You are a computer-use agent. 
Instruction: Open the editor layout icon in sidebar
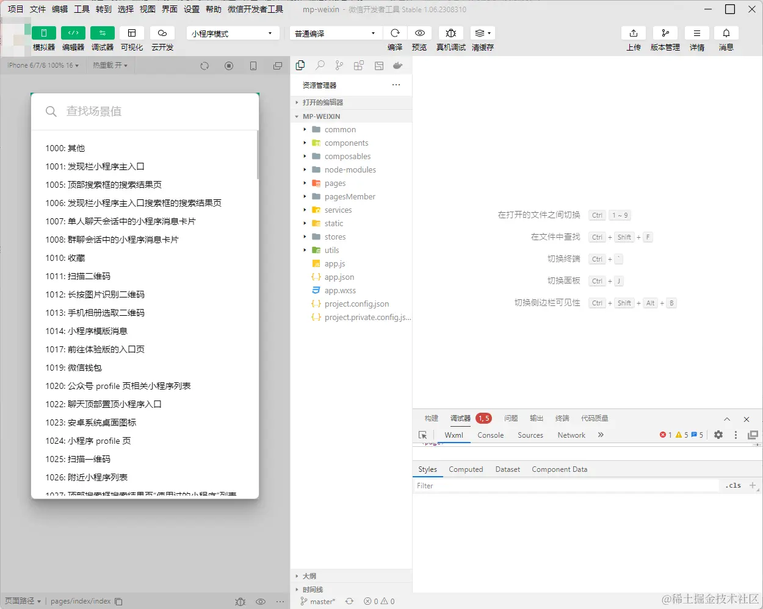[378, 65]
